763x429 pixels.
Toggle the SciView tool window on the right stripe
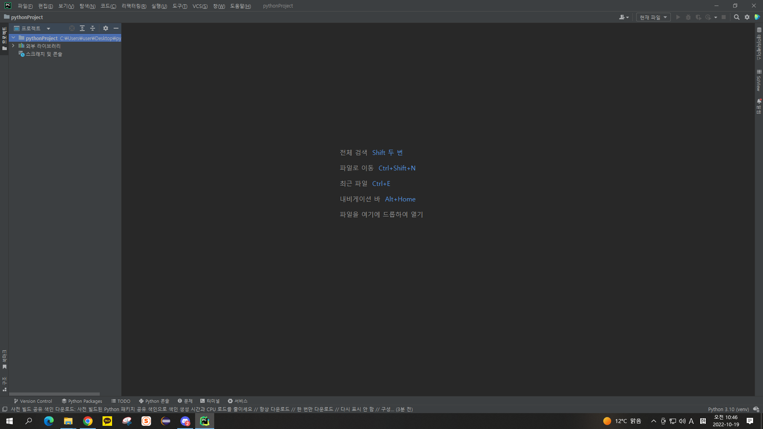pyautogui.click(x=759, y=80)
